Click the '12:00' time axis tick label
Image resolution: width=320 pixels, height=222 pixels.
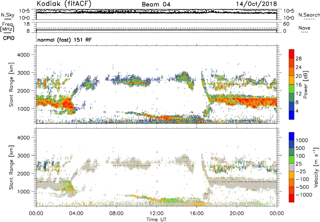[x=156, y=214]
